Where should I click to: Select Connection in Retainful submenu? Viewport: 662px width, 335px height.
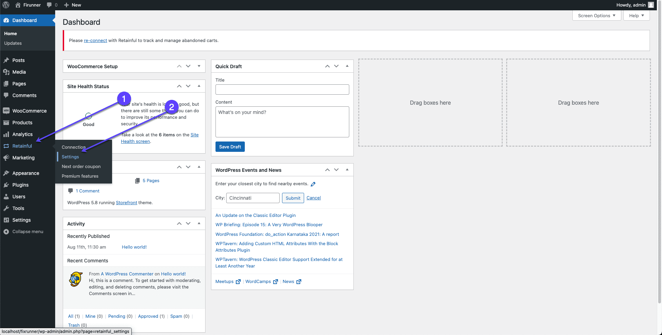[x=73, y=147]
